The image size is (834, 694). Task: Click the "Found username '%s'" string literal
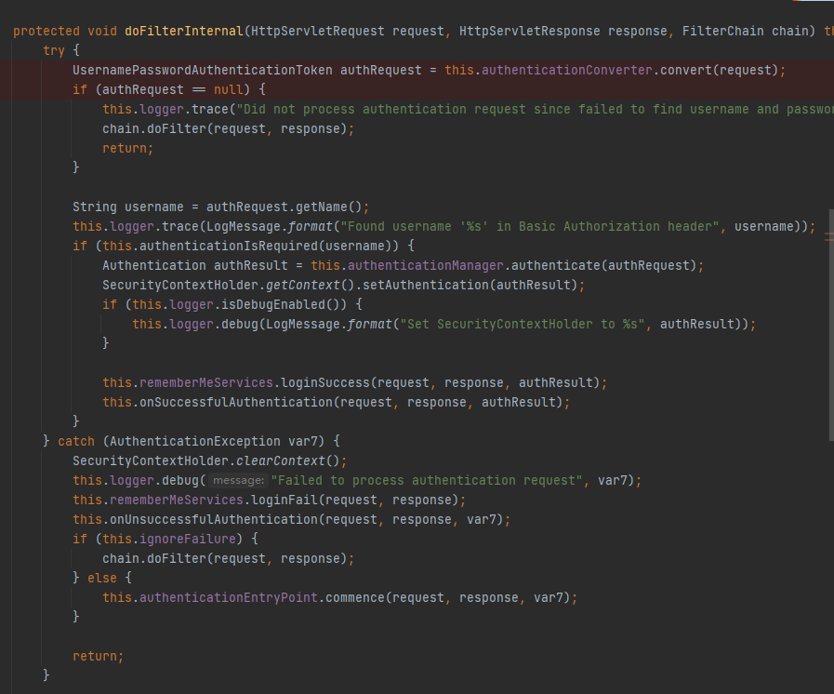[530, 226]
